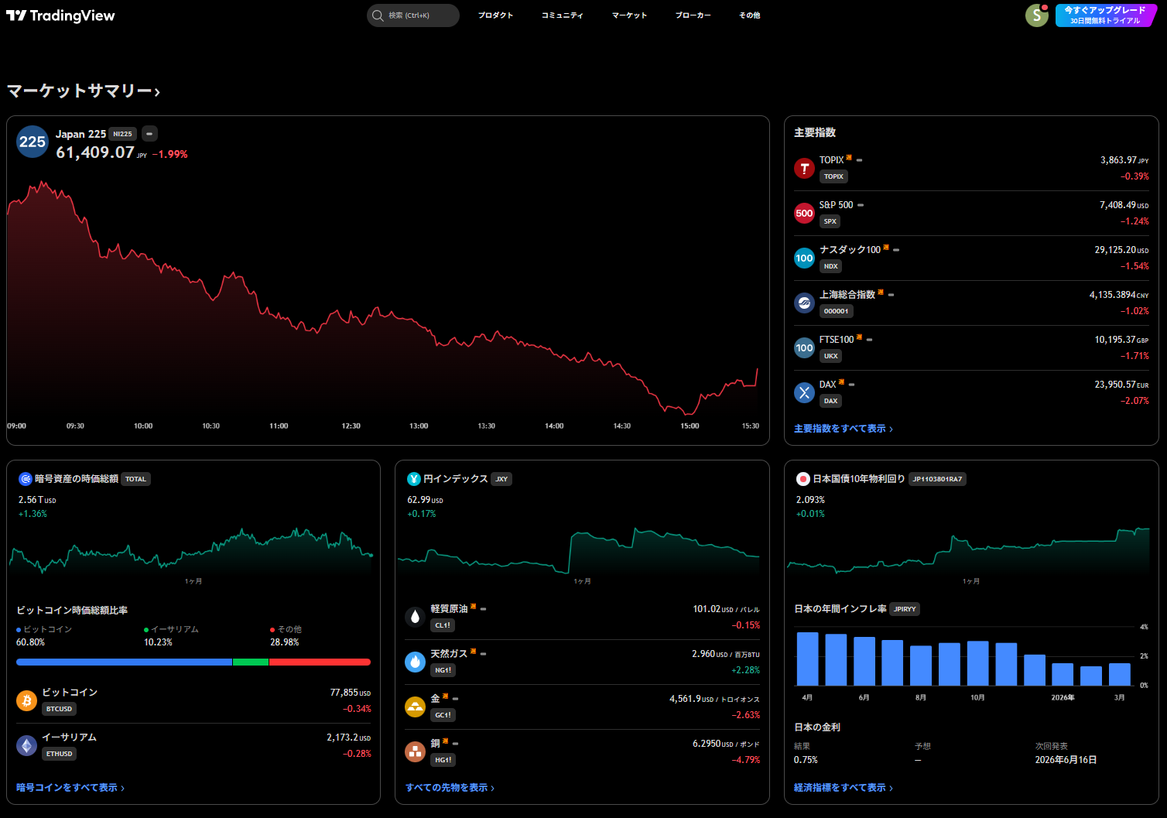Click the Shanghai Composite logo icon
1167x818 pixels.
coord(805,303)
